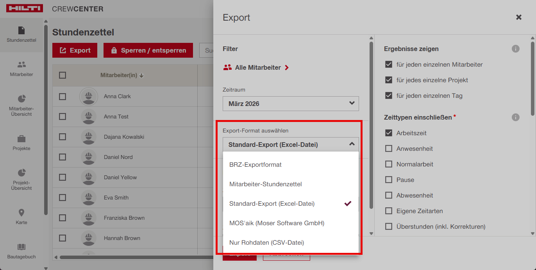Open Mitarbeiter-Übersicht chart icon
Screen dimensions: 536x270
(21, 105)
